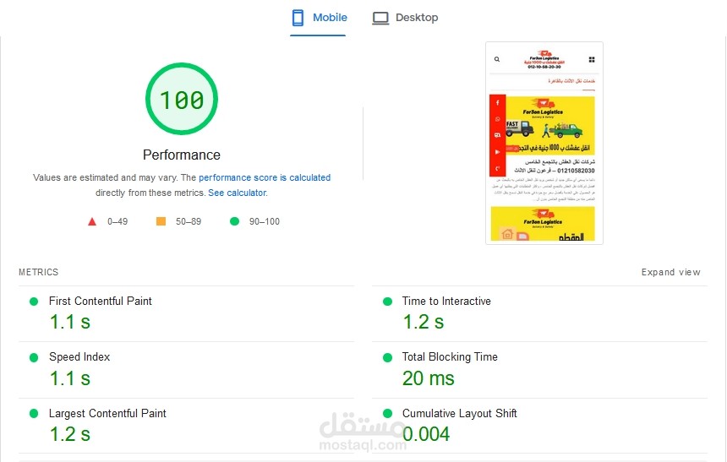Click the Time to Interactive label
The width and height of the screenshot is (727, 462).
tap(446, 302)
